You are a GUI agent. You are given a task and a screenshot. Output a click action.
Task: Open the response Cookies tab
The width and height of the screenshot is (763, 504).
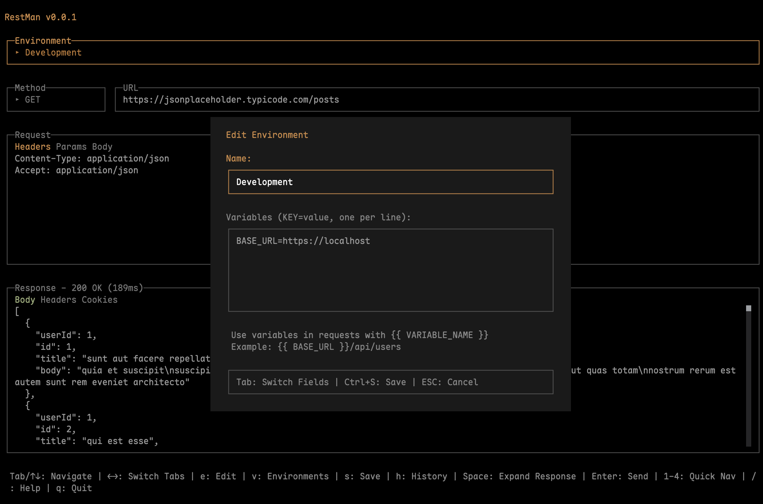point(99,300)
